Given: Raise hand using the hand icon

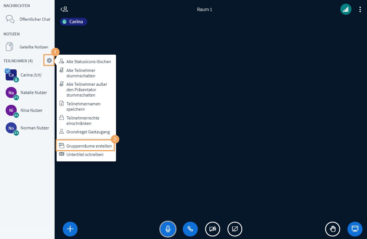Looking at the screenshot, I should pos(332,229).
